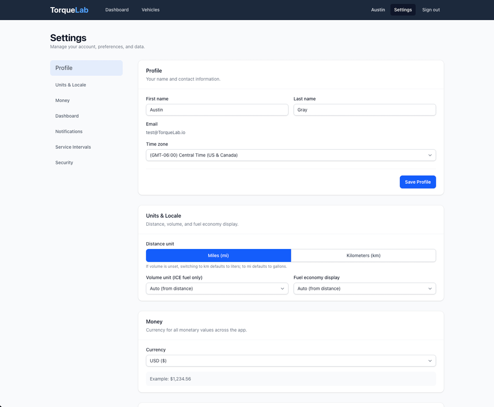Open the Money settings section

[63, 100]
